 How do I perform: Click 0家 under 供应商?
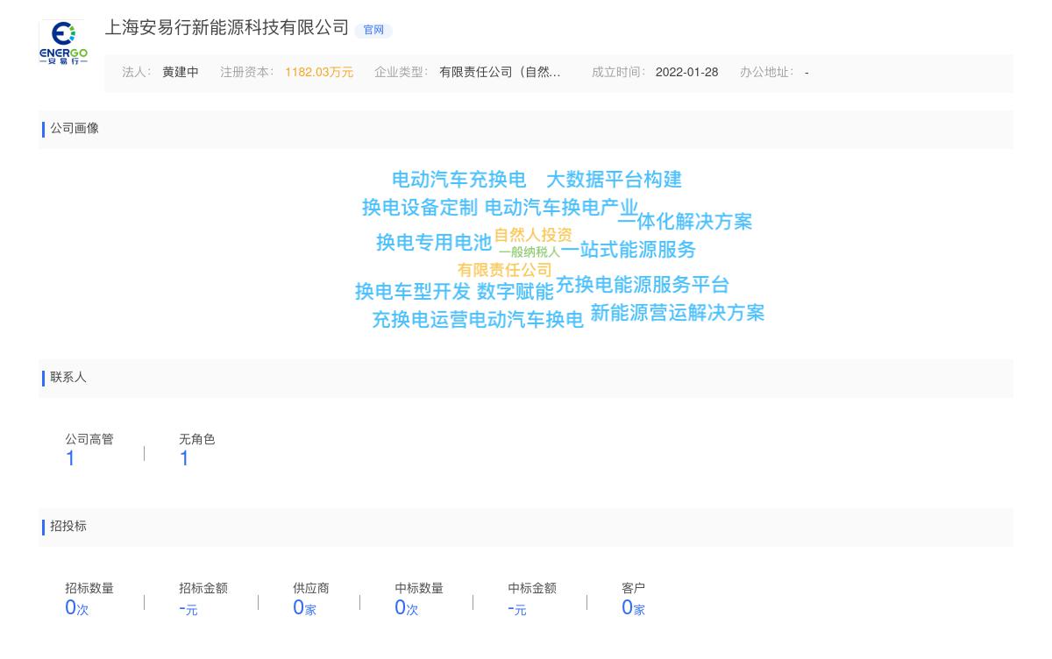pos(304,606)
